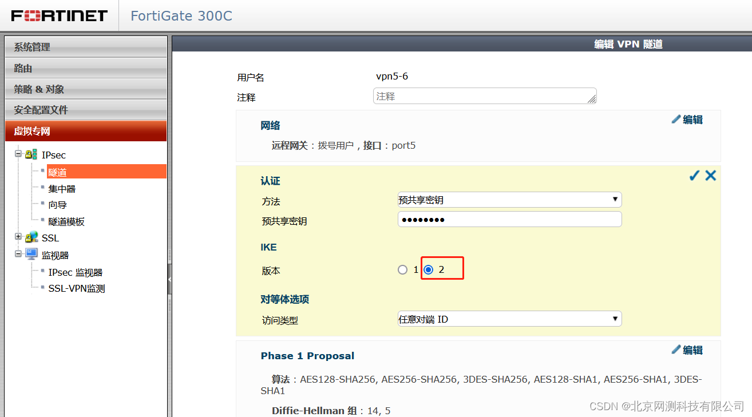Click the sidebar collapse handle

(x=169, y=279)
